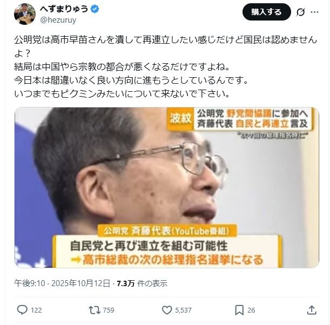Screen dimensions: 330x325
Task: Click the 122 replies count
Action: click(x=36, y=310)
